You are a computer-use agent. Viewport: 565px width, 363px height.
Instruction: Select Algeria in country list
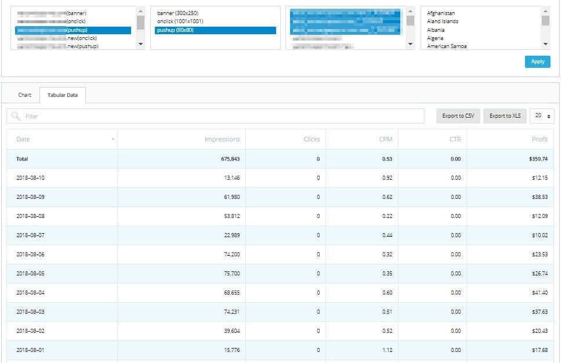click(x=435, y=38)
